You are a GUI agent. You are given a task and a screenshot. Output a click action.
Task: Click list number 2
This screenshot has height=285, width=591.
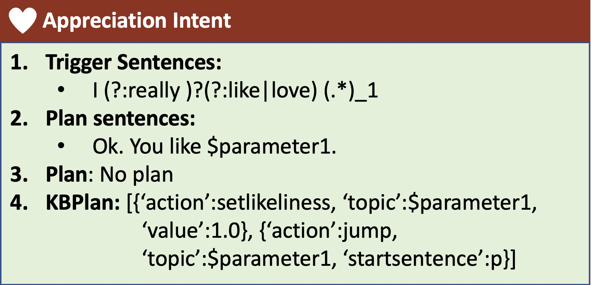tap(19, 119)
